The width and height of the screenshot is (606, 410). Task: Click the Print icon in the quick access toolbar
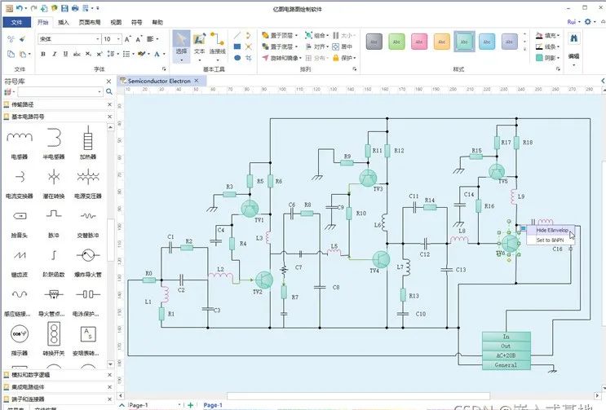pyautogui.click(x=75, y=7)
